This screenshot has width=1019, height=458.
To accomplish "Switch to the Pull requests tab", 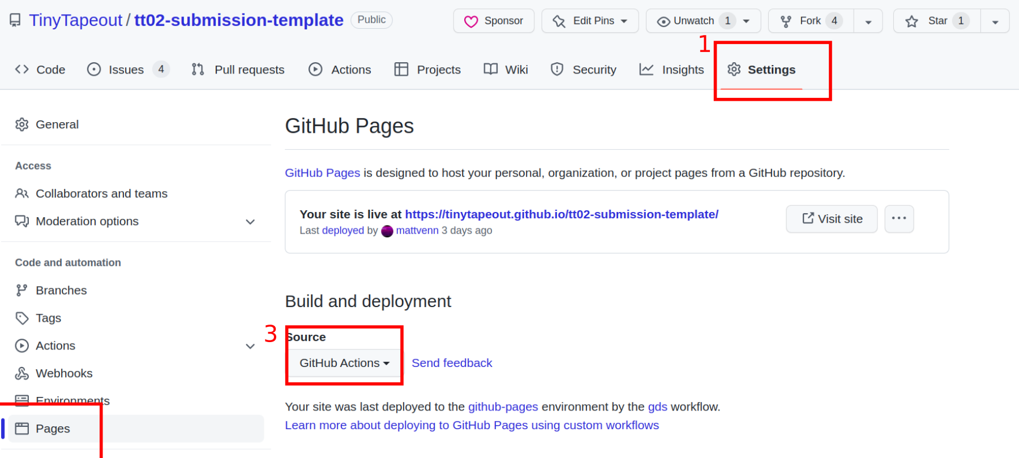I will (238, 70).
